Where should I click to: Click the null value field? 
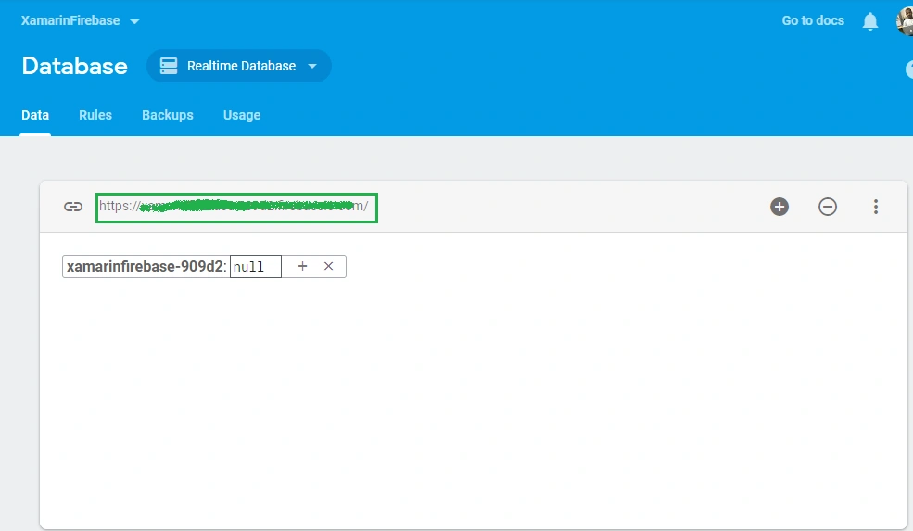(x=256, y=267)
